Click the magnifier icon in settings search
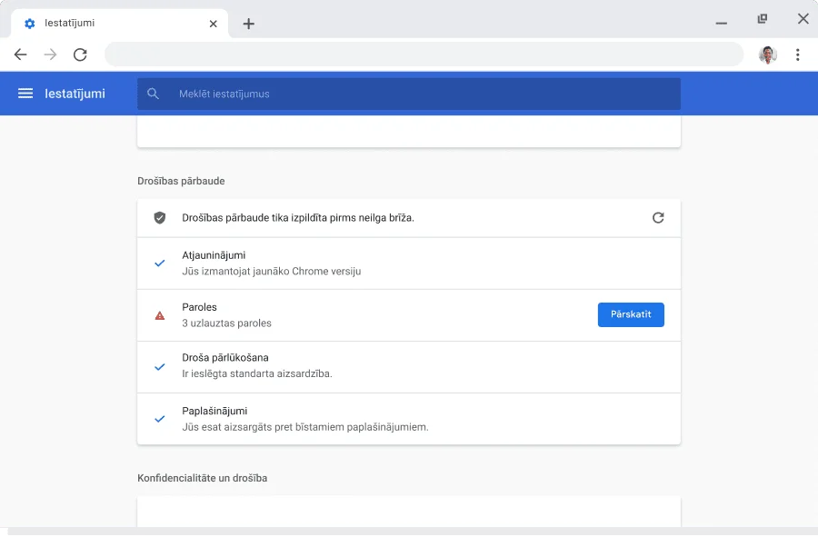The width and height of the screenshot is (818, 537). [x=153, y=94]
